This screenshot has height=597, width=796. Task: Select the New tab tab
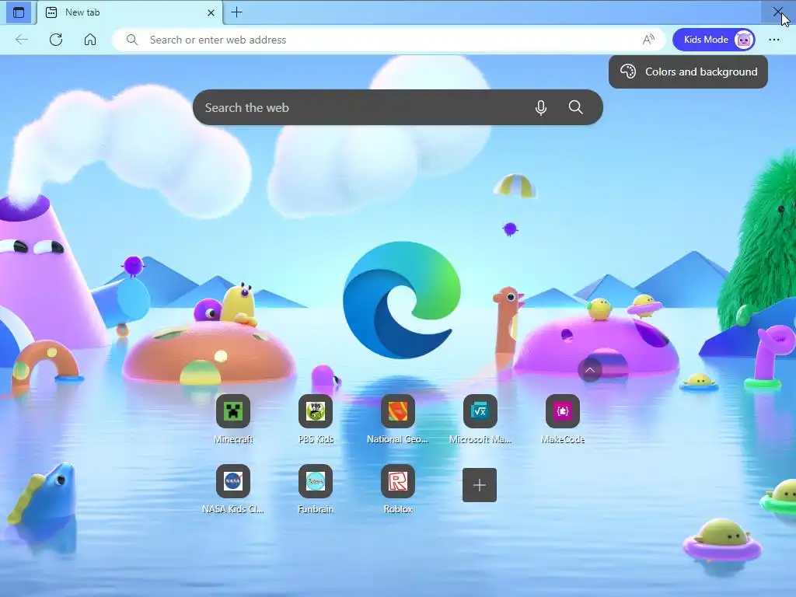pyautogui.click(x=130, y=12)
